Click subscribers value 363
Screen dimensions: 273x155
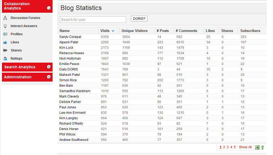click(243, 37)
